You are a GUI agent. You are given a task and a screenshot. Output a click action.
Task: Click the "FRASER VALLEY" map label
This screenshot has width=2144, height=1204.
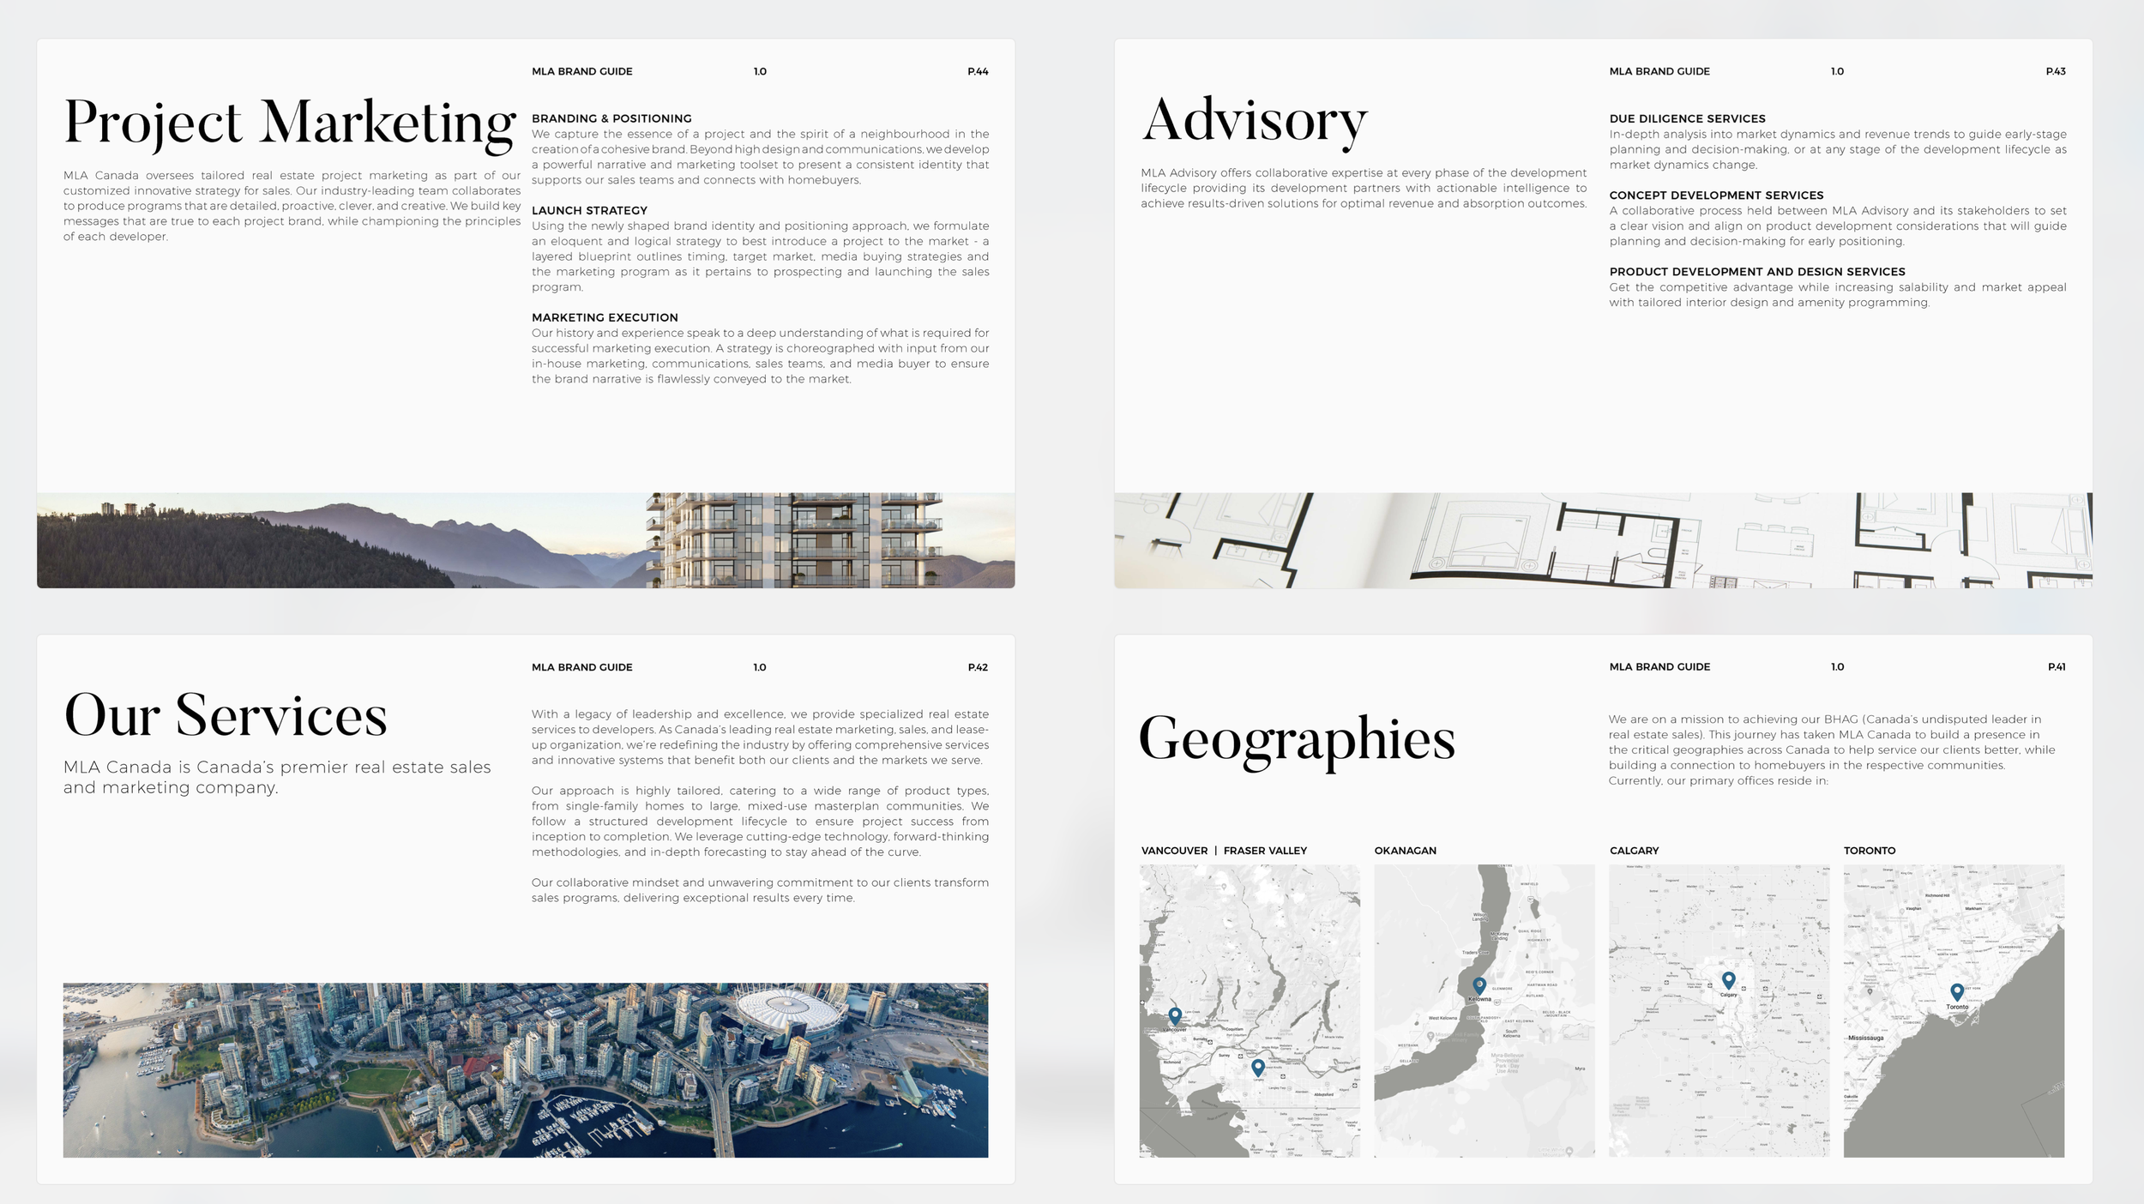tap(1265, 851)
